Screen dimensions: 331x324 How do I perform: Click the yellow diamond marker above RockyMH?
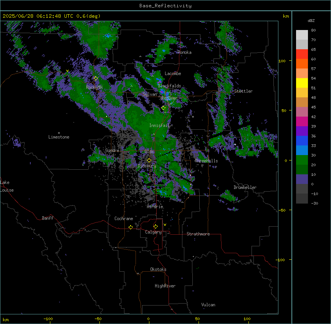tap(96, 78)
